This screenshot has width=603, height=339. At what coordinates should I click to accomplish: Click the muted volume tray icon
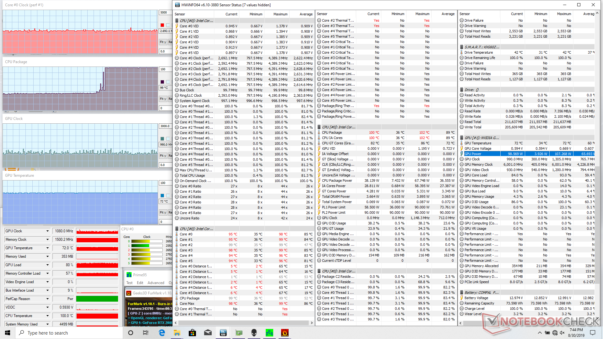(x=562, y=333)
